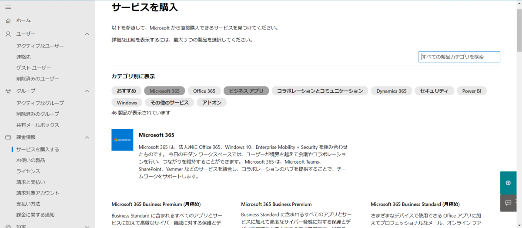Open 支払い方法 page
The width and height of the screenshot is (522, 228).
pyautogui.click(x=28, y=204)
